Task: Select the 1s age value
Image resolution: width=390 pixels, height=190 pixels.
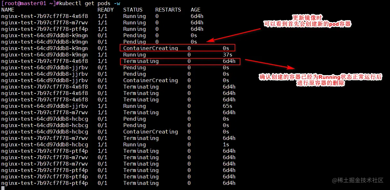Action: [x=226, y=144]
